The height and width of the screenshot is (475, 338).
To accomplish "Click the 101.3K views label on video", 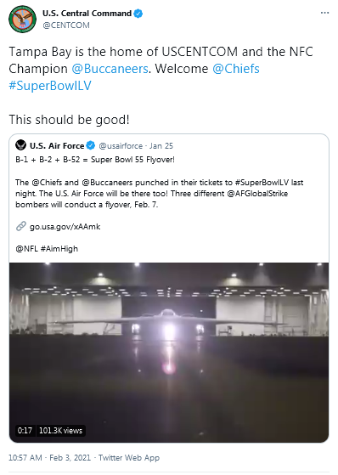I will point(60,431).
